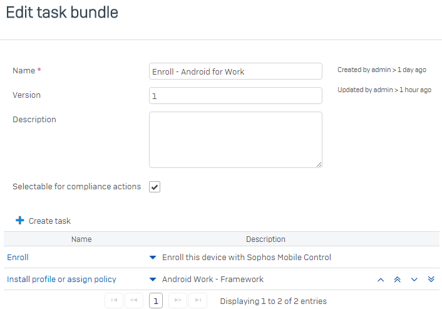The height and width of the screenshot is (309, 442).
Task: Toggle Selectable for compliance actions checkbox
Action: click(155, 187)
